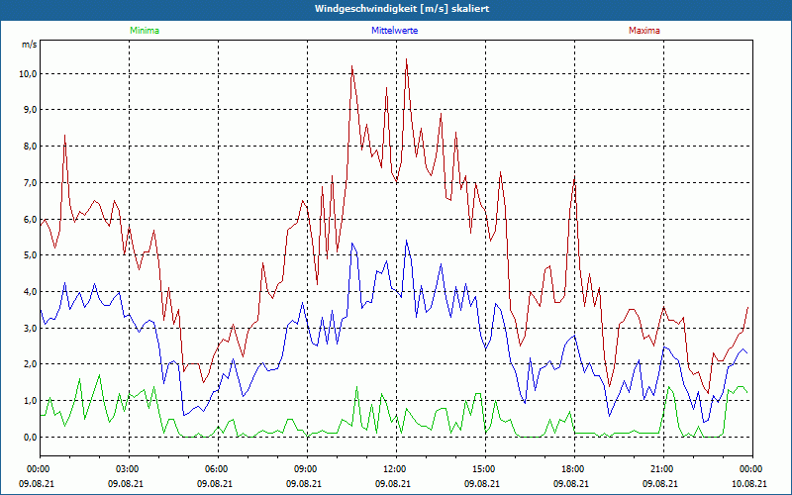792x495 pixels.
Task: Click the 15:00 time axis label
Action: coord(485,469)
